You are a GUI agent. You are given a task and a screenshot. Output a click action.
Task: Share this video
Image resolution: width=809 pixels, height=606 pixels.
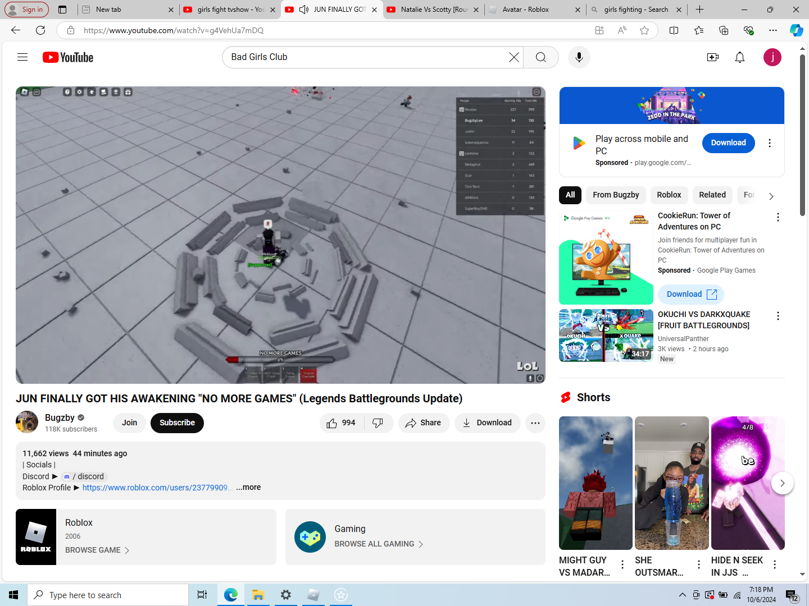(424, 423)
